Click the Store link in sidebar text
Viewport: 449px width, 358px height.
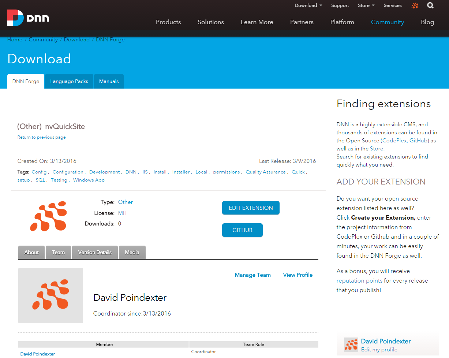tap(377, 149)
